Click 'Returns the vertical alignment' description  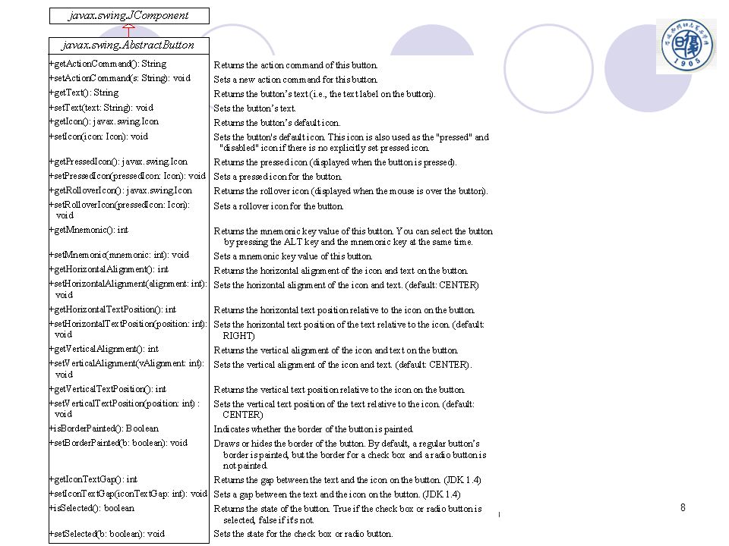pyautogui.click(x=336, y=350)
